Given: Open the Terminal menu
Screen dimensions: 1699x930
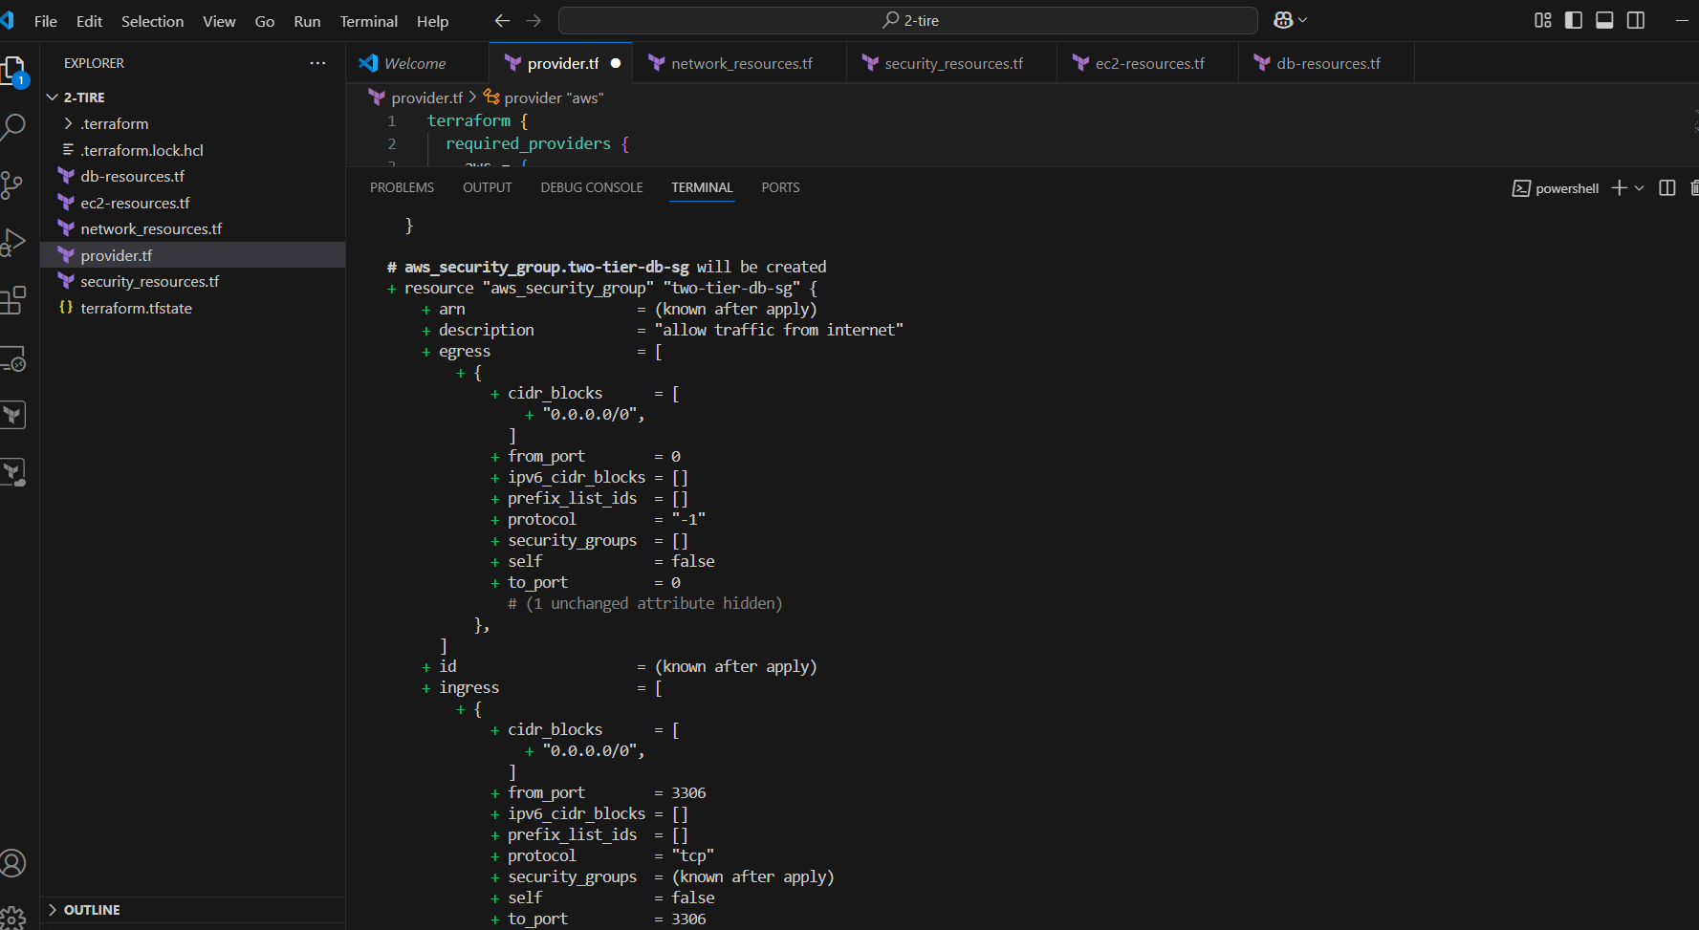Looking at the screenshot, I should click(x=368, y=21).
